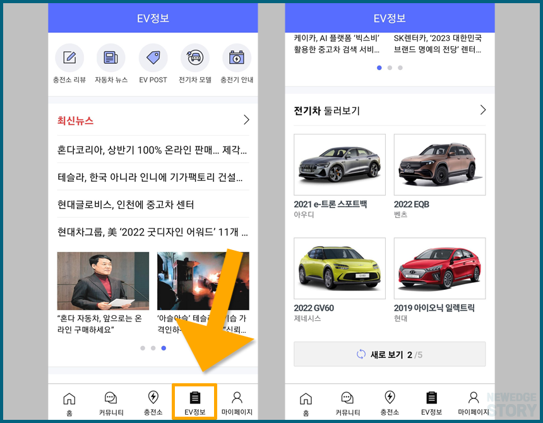Open the 전기차 둘러보기 heading
The width and height of the screenshot is (543, 423).
pyautogui.click(x=326, y=110)
